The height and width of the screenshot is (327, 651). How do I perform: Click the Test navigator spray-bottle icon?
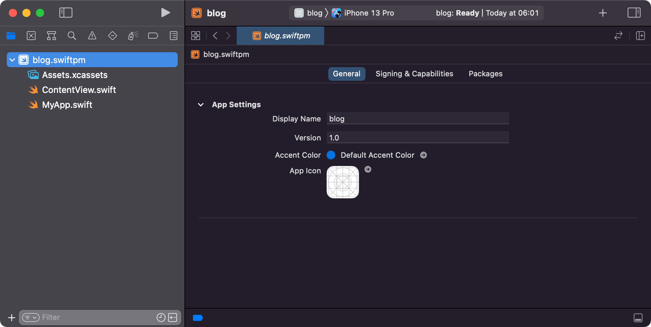click(133, 35)
